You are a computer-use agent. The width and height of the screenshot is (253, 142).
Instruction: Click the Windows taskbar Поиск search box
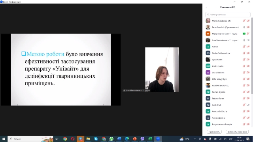coord(30,139)
